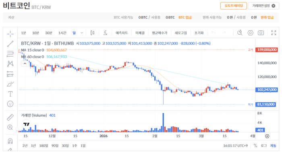Toggle the 미체결 display

140,33
